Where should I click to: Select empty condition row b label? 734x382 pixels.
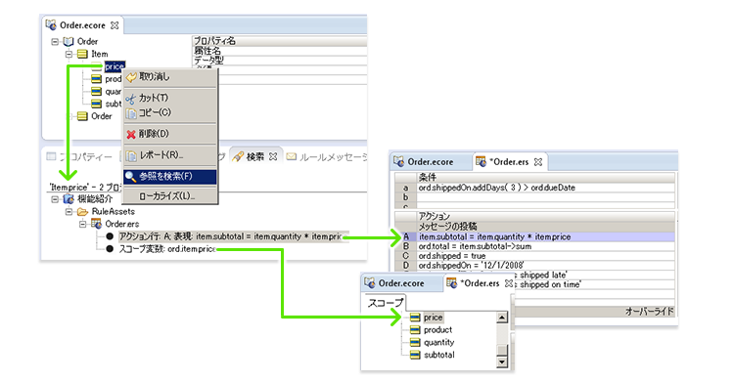(405, 197)
